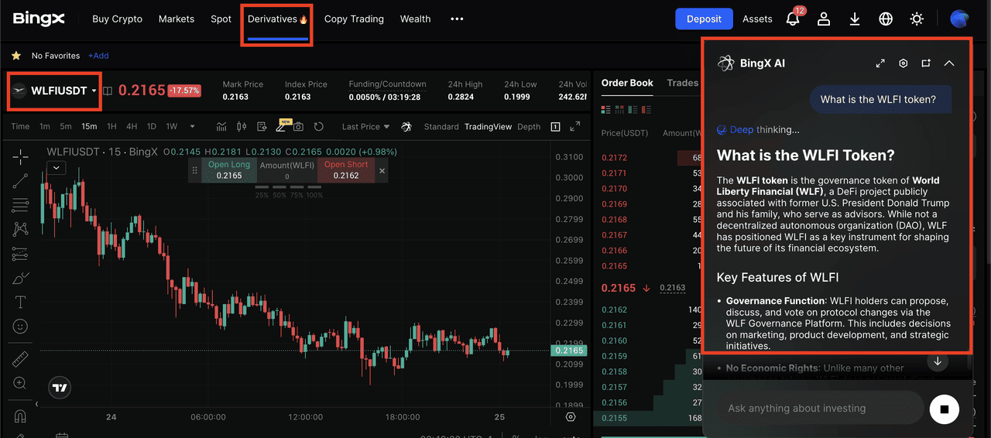
Task: Jump to bottom of AI chat
Action: click(x=937, y=361)
